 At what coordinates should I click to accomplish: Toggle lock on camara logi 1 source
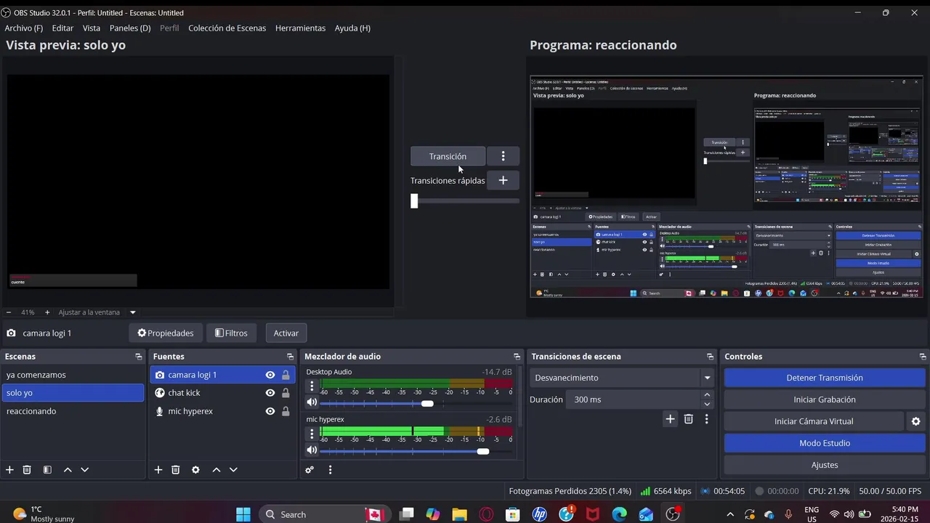(x=286, y=375)
